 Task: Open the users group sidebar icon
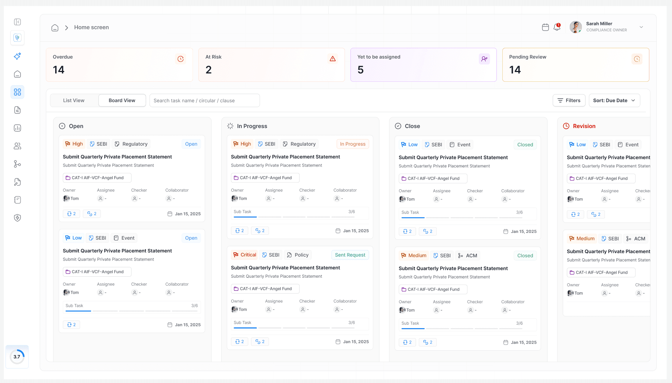pos(18,146)
